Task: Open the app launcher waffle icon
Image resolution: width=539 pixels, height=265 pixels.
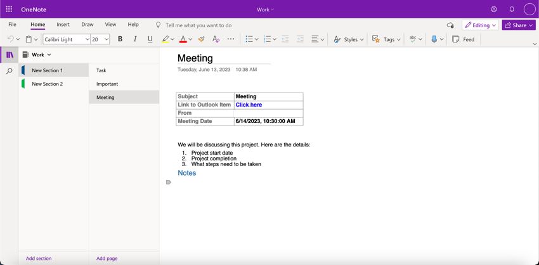Action: [x=10, y=10]
